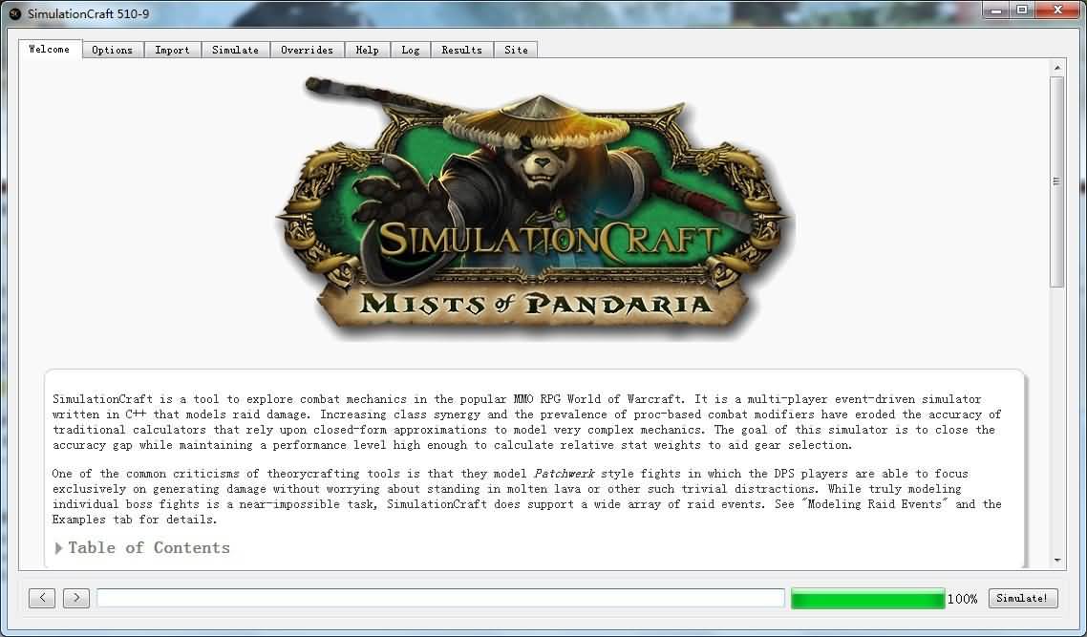1087x637 pixels.
Task: Open the Help tab
Action: 368,50
